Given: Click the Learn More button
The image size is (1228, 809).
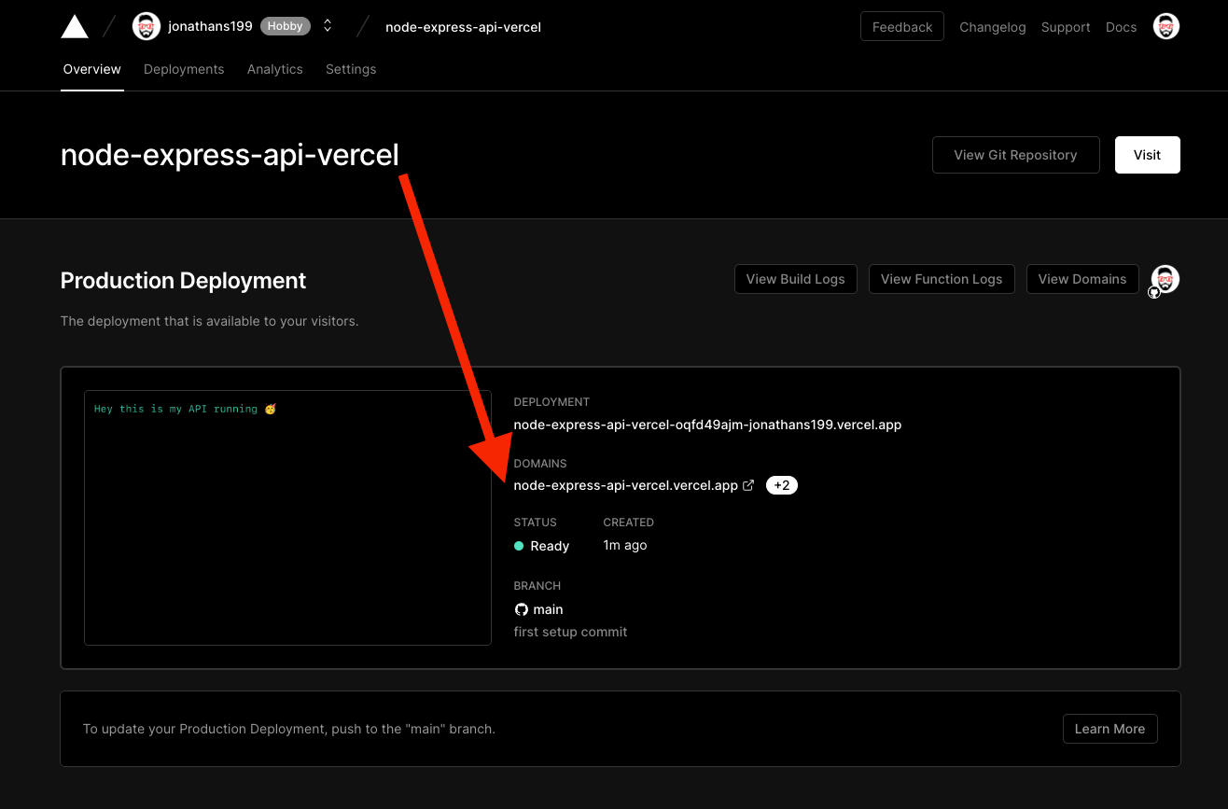Looking at the screenshot, I should pos(1109,729).
